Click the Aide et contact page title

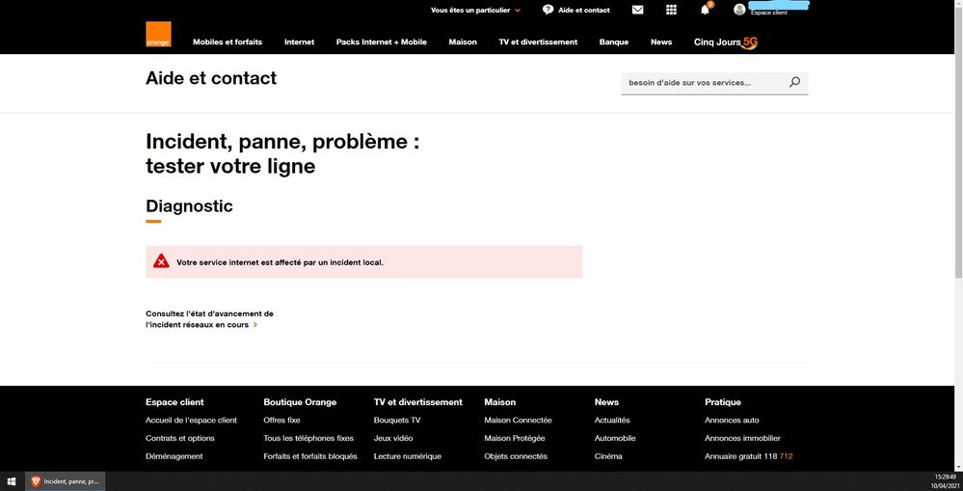point(211,78)
